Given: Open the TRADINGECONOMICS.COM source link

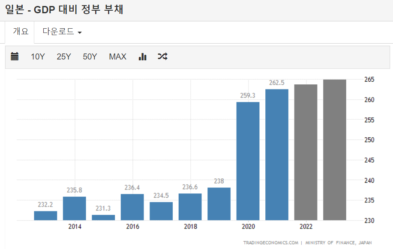Looking at the screenshot, I should tap(270, 243).
